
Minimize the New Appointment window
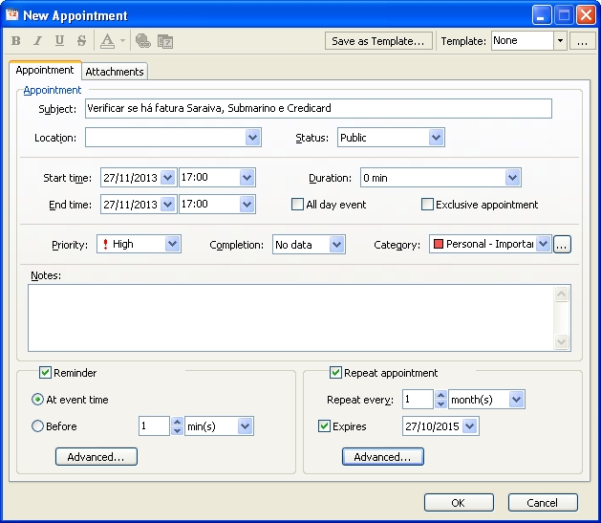(x=541, y=15)
